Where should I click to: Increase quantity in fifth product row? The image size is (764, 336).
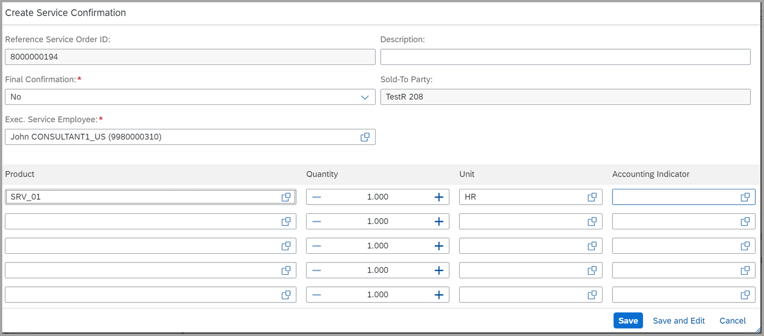point(439,295)
